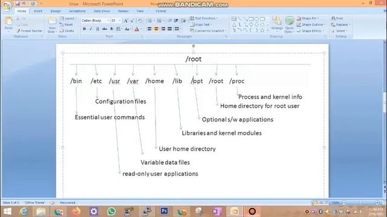Open Convert to SmartArt dropdown

tap(208, 31)
